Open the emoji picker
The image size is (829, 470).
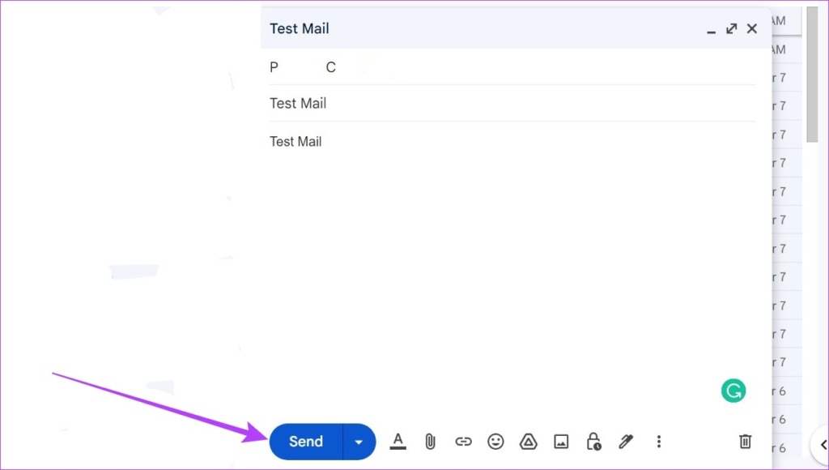pos(495,442)
